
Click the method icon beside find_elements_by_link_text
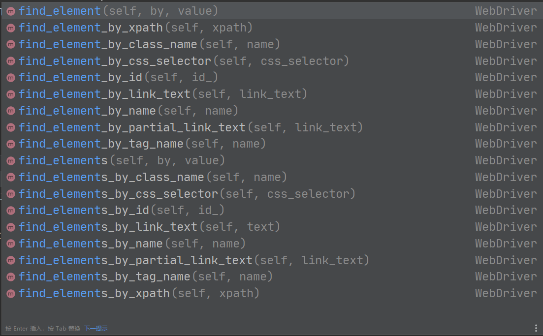pyautogui.click(x=11, y=227)
